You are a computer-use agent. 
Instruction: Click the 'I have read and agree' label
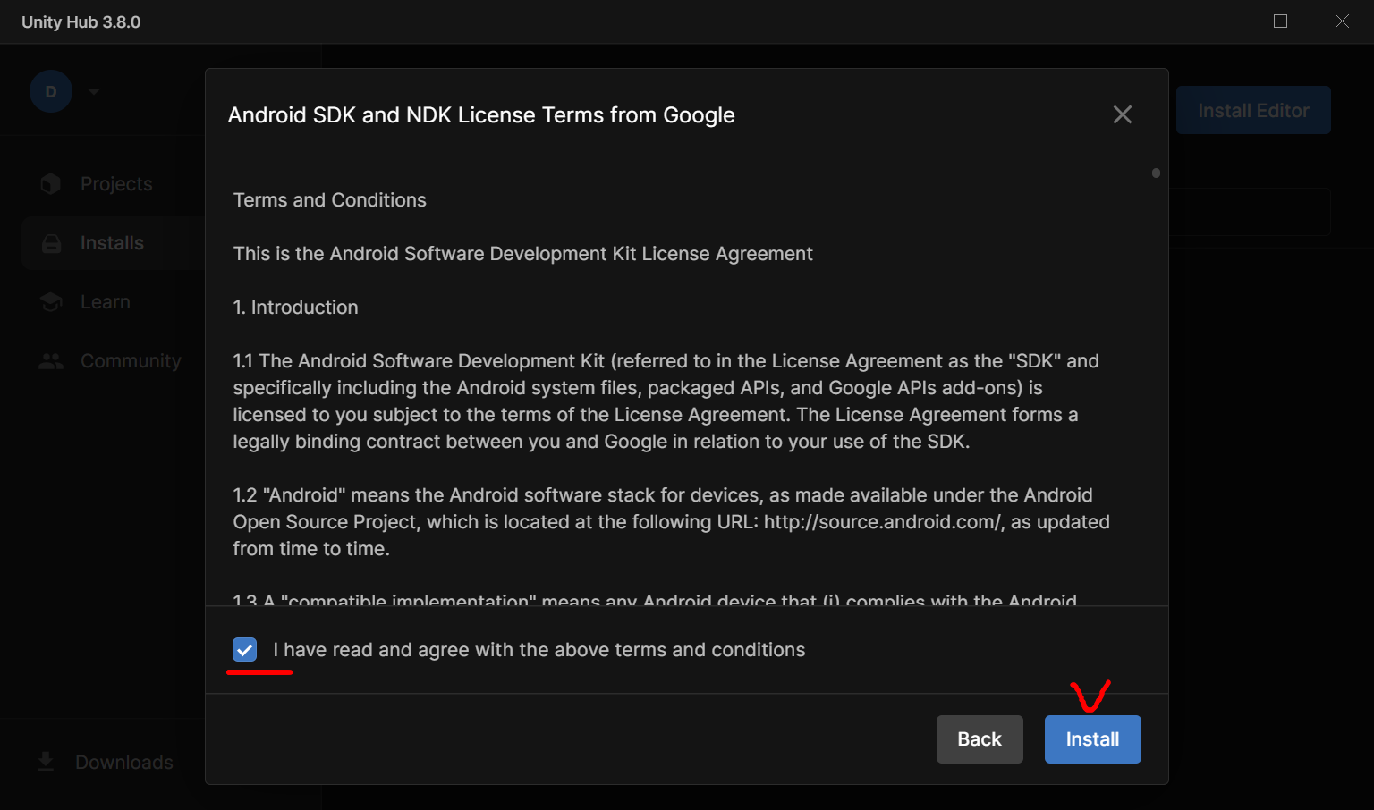pos(539,650)
